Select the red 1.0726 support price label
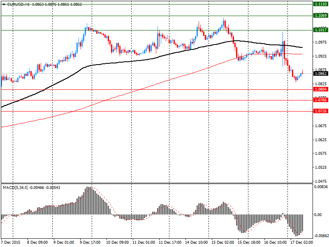This screenshot has width=329, height=247. coord(321,111)
